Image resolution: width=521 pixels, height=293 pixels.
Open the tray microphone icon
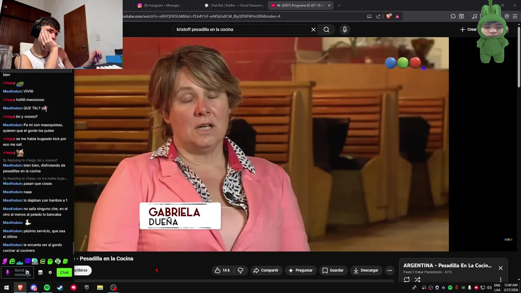469,288
